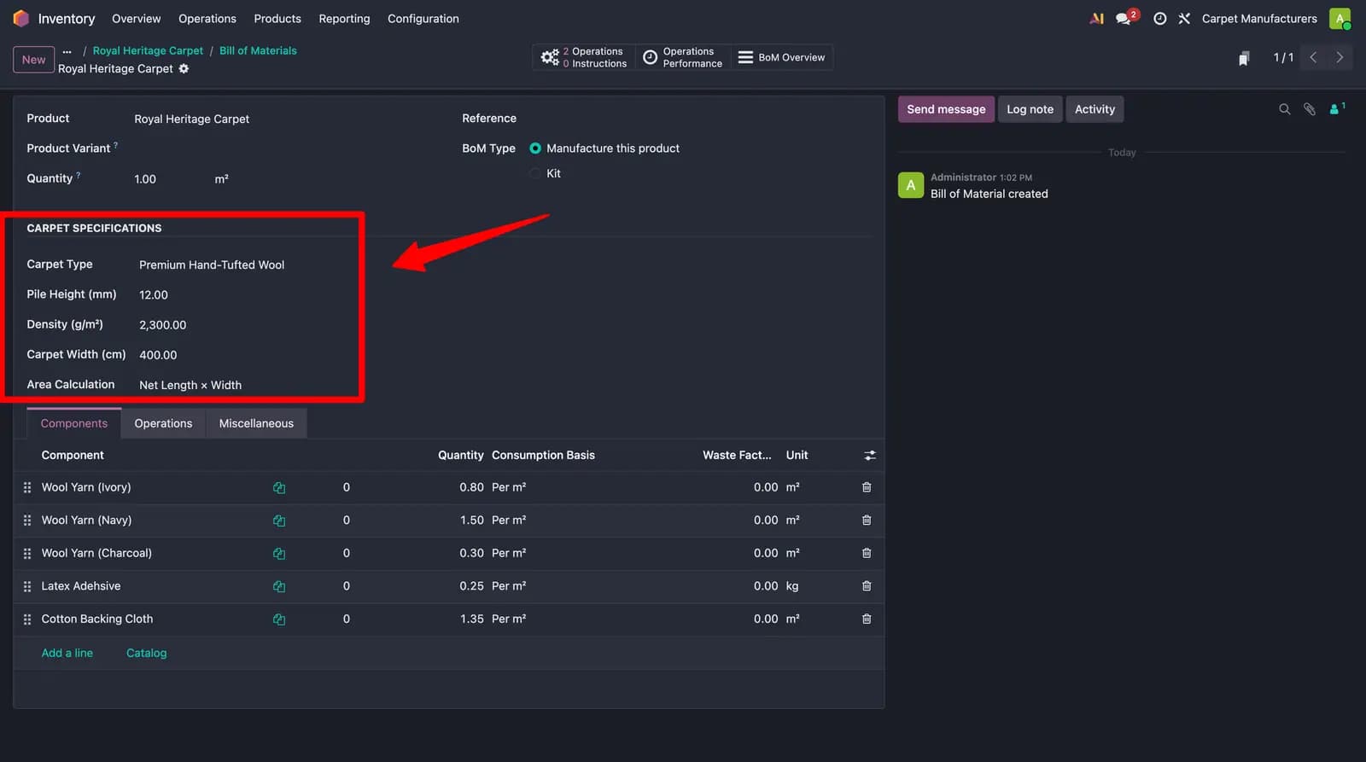Delete the Latex Adehsive component row
The height and width of the screenshot is (762, 1366).
point(867,586)
